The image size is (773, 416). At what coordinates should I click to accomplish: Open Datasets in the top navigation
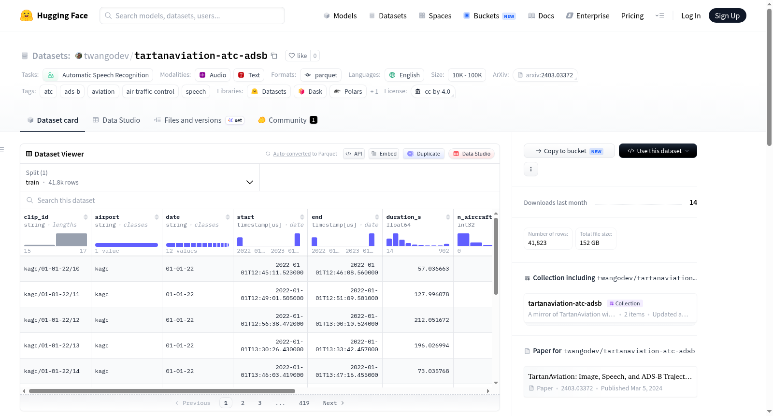click(x=388, y=16)
